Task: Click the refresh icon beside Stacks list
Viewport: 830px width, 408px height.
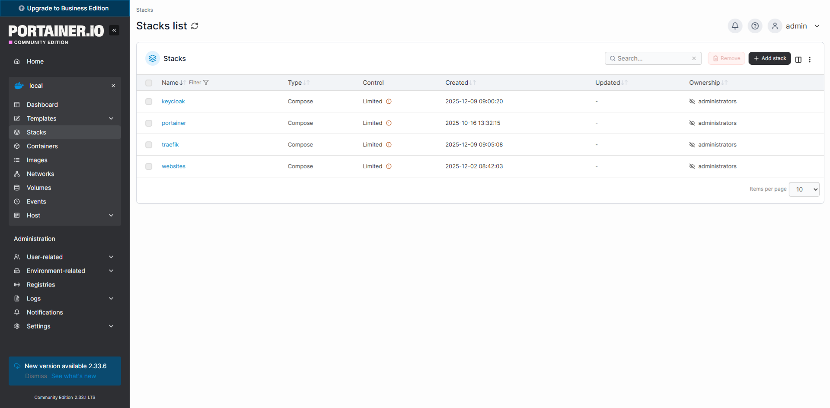Action: [x=195, y=26]
